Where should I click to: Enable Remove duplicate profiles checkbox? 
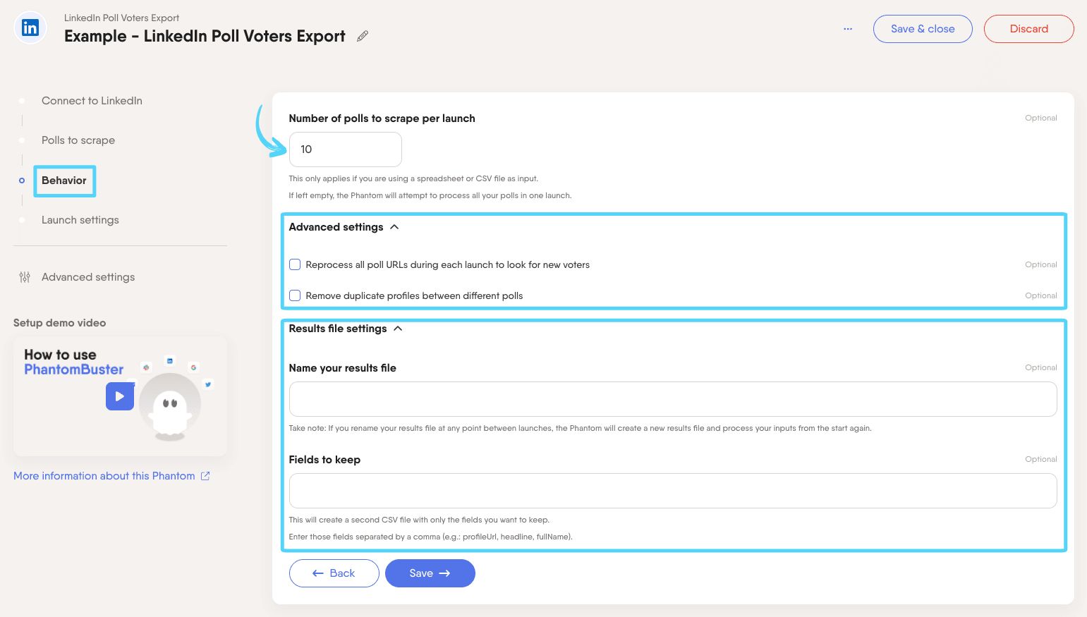[295, 295]
